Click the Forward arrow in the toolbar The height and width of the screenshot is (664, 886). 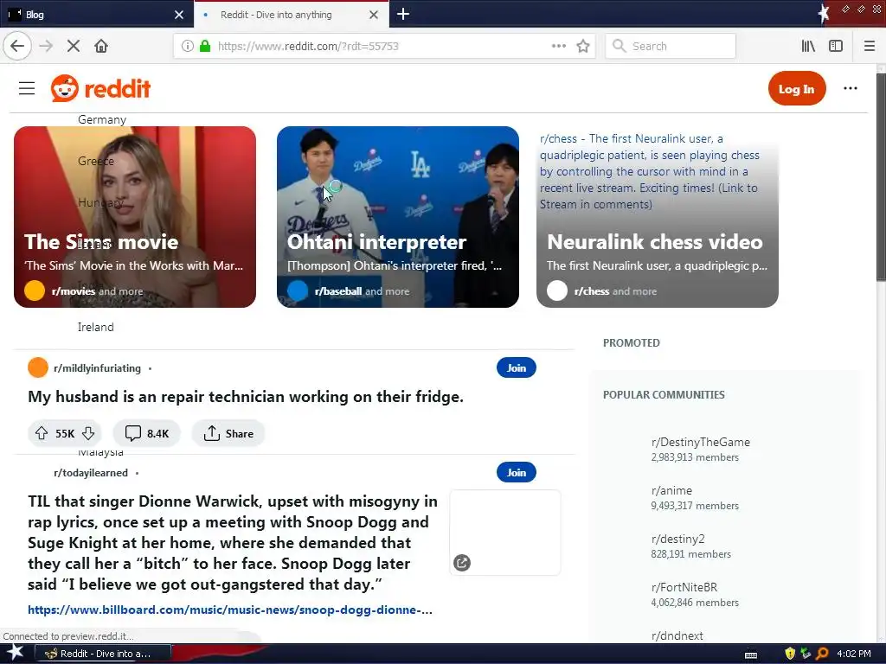point(46,46)
